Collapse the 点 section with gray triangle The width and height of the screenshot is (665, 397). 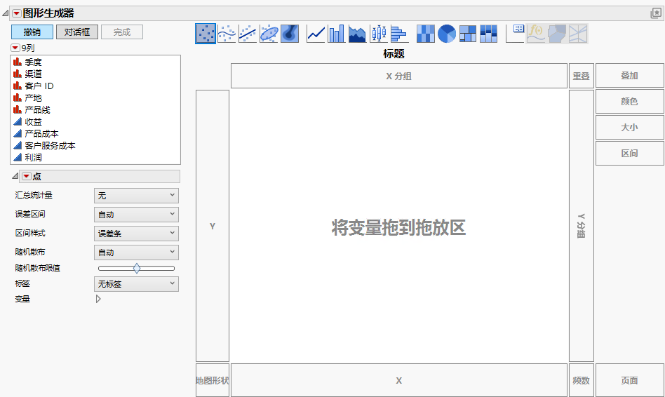[x=15, y=176]
